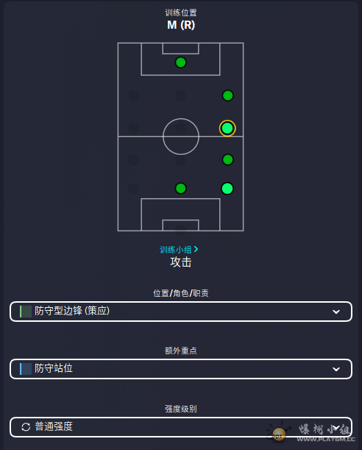Choose the dark left-back position dot
The height and width of the screenshot is (450, 362).
pos(133,189)
